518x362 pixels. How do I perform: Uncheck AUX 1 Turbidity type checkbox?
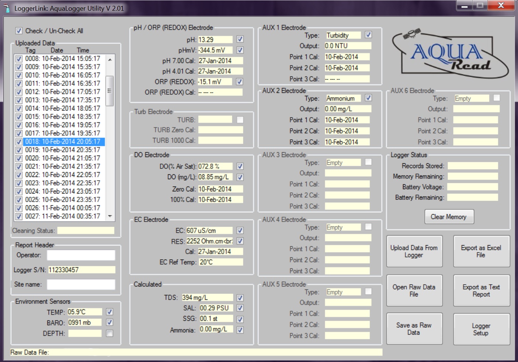368,35
